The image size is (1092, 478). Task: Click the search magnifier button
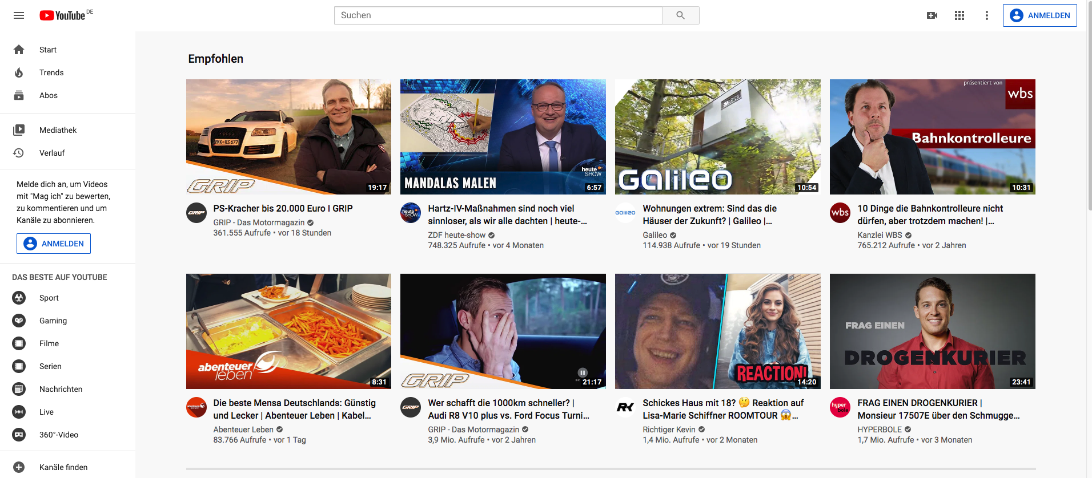pyautogui.click(x=681, y=15)
